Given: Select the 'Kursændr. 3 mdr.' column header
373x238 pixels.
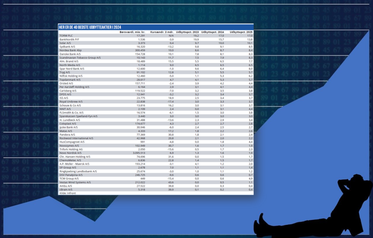Looking at the screenshot, I should coord(162,32).
